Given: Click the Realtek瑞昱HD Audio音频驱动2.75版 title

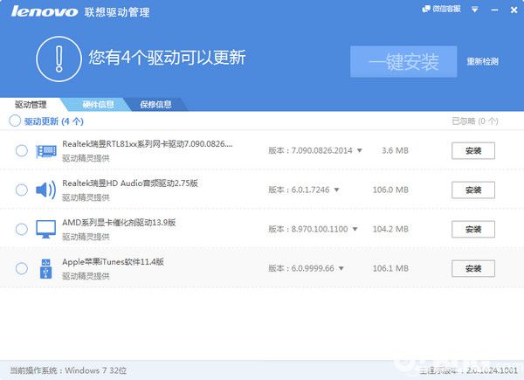Looking at the screenshot, I should [130, 183].
